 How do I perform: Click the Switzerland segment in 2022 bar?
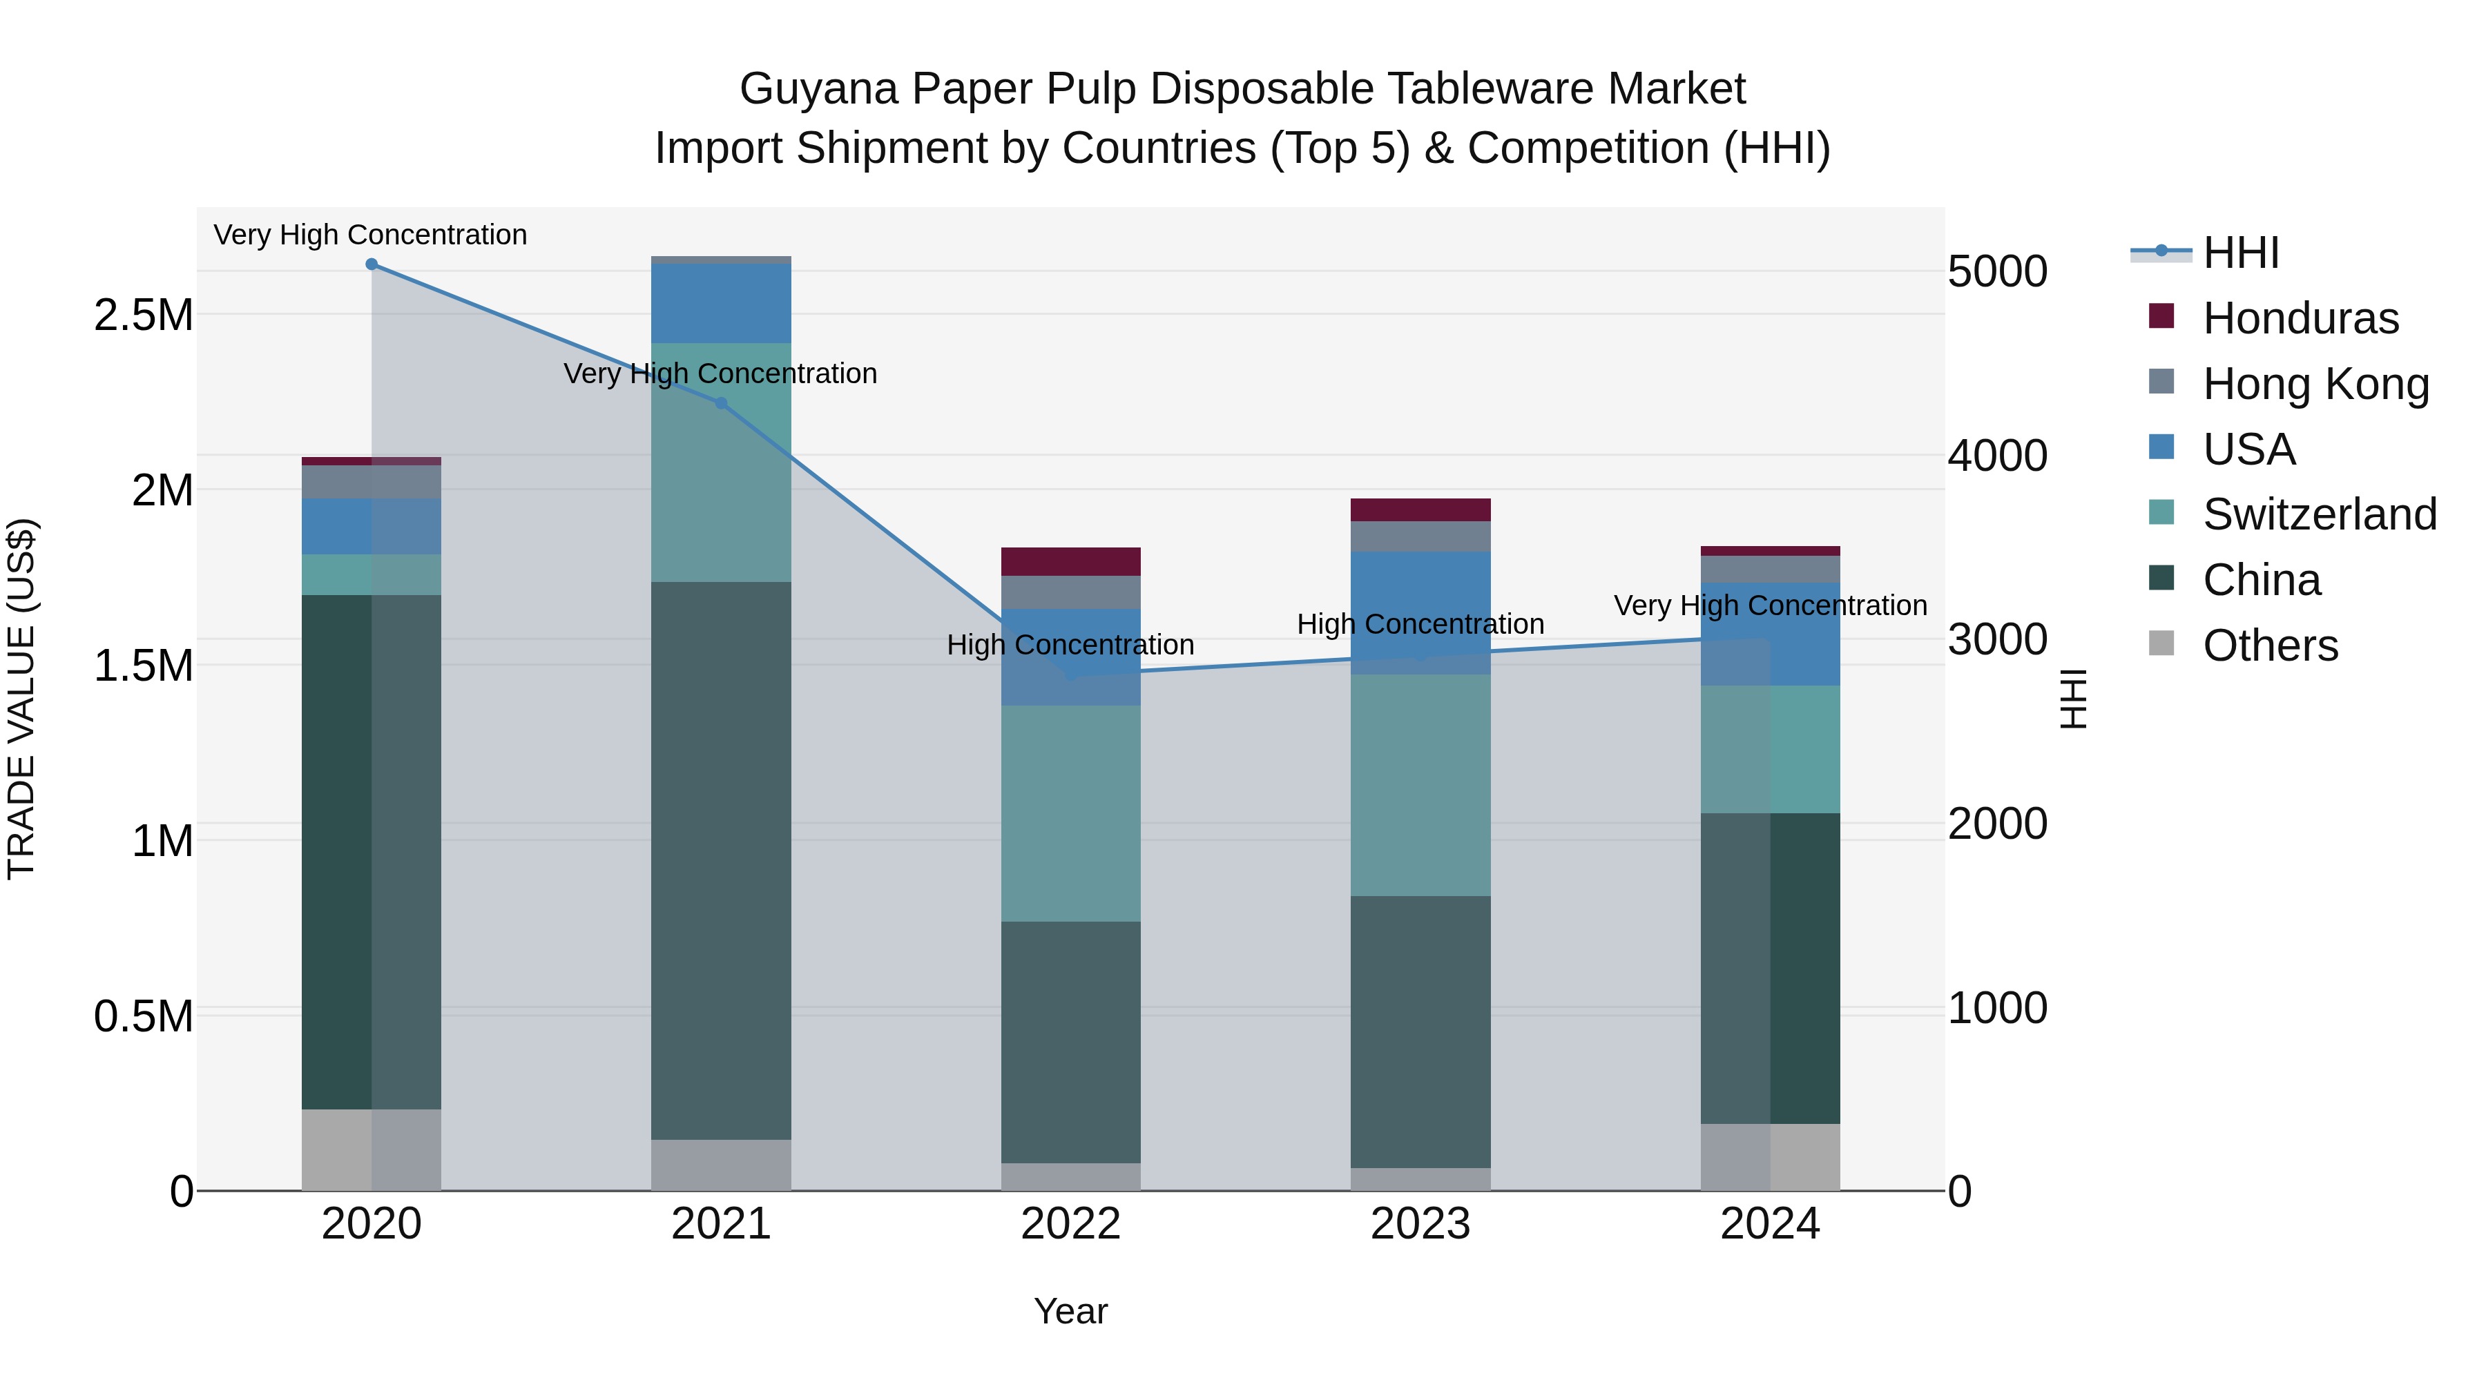(x=1071, y=813)
